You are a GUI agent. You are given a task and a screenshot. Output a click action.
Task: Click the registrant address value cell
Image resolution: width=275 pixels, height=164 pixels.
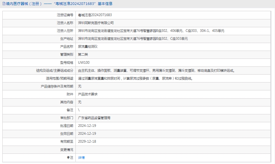point(151,31)
